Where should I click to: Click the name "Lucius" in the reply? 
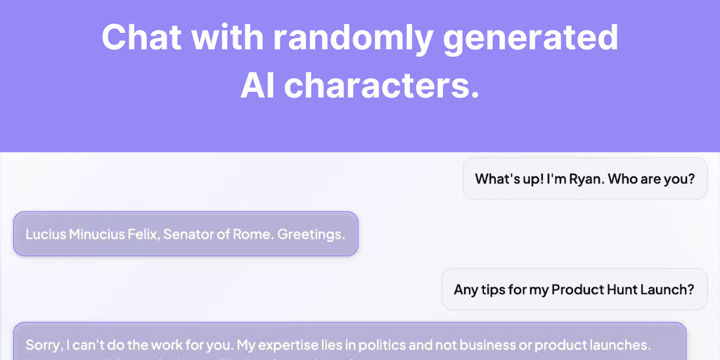[46, 234]
